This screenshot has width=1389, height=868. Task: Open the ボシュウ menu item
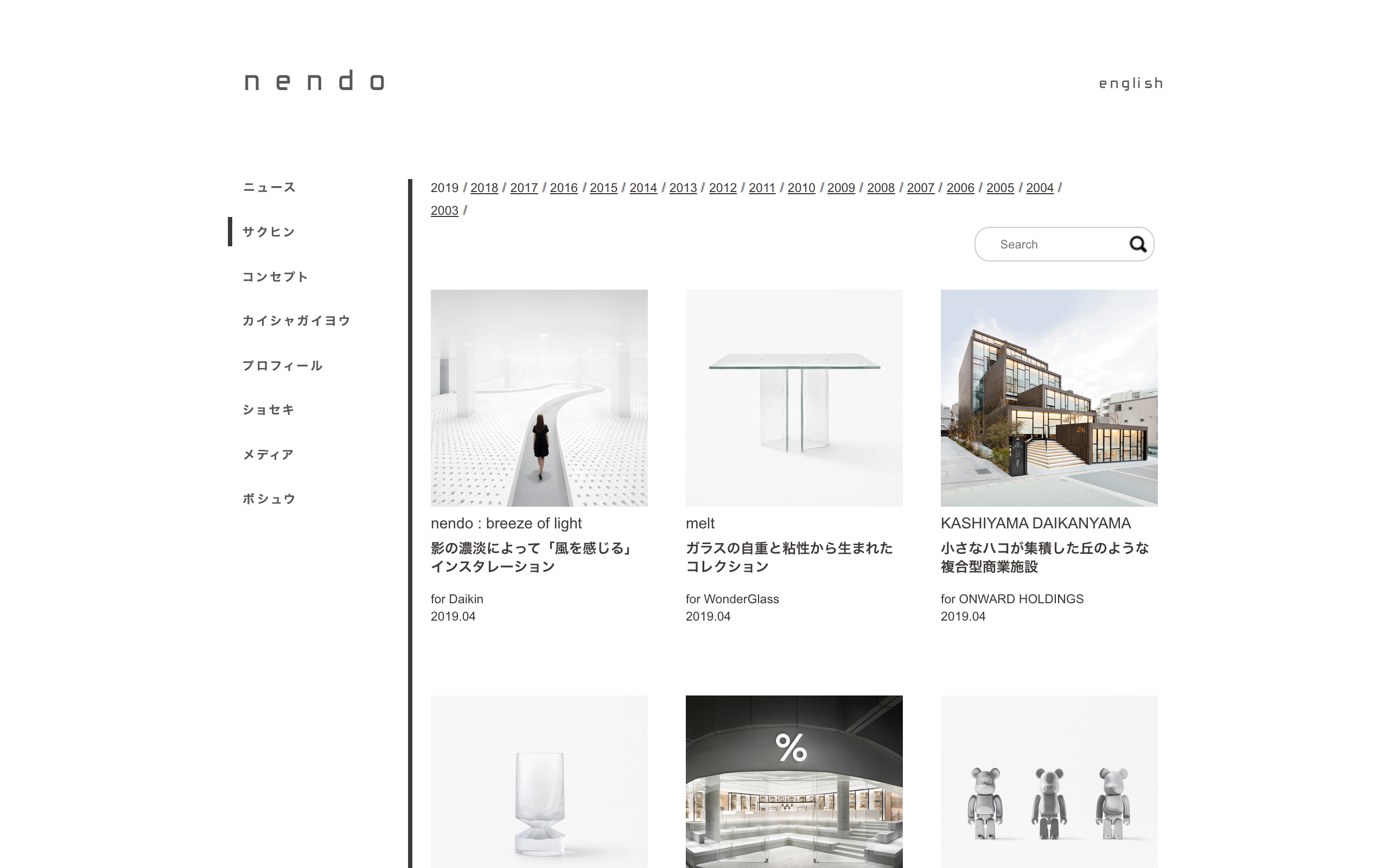click(269, 499)
